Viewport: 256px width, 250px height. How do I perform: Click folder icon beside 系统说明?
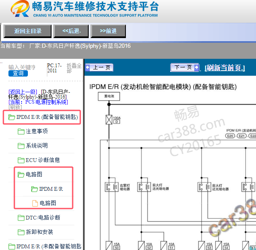coord(21,146)
